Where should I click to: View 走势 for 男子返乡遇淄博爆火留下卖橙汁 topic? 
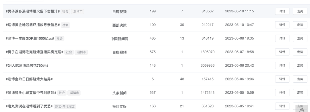(x=300, y=11)
